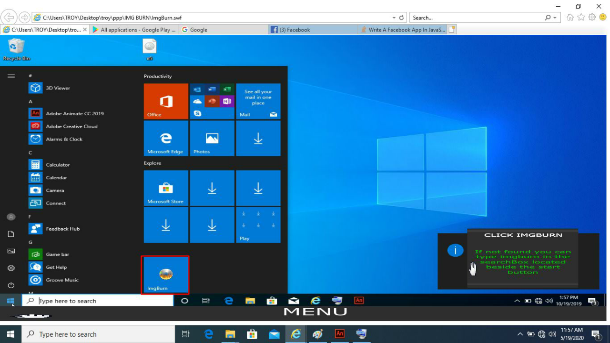The height and width of the screenshot is (343, 610).
Task: Open the Office apps group tile containing Skype
Action: click(x=212, y=101)
